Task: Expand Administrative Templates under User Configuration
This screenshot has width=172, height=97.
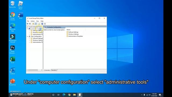Action: (x=29, y=42)
